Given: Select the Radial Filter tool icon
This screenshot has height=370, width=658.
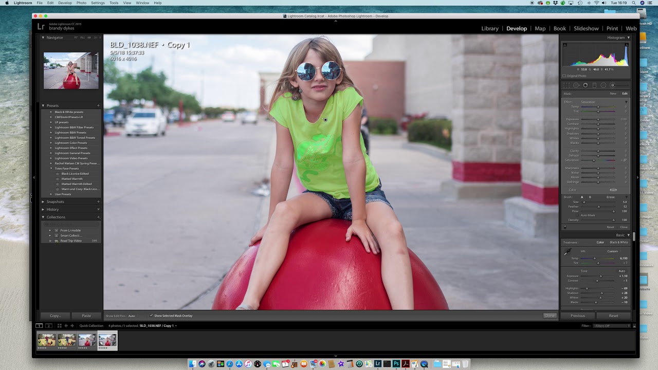Looking at the screenshot, I should [x=604, y=85].
